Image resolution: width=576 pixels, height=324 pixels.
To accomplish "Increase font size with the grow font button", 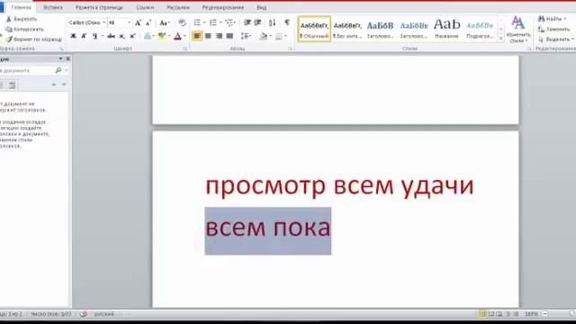I will [x=138, y=22].
